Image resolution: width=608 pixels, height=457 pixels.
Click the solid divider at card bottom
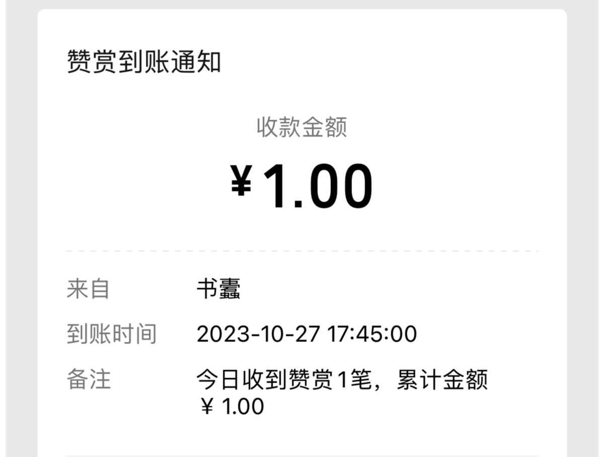(302, 455)
